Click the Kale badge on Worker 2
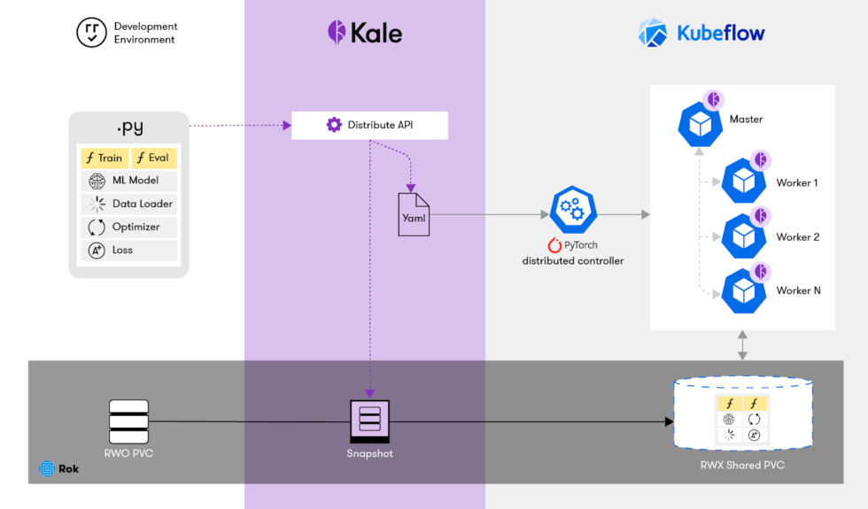 tap(761, 215)
